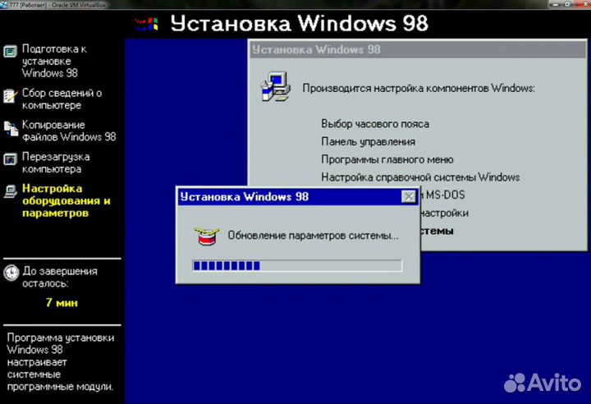Click the Сбор сведений о компьютере step

[62, 99]
